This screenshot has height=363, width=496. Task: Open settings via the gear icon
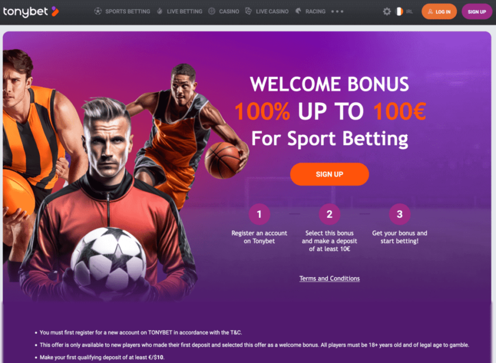point(386,12)
